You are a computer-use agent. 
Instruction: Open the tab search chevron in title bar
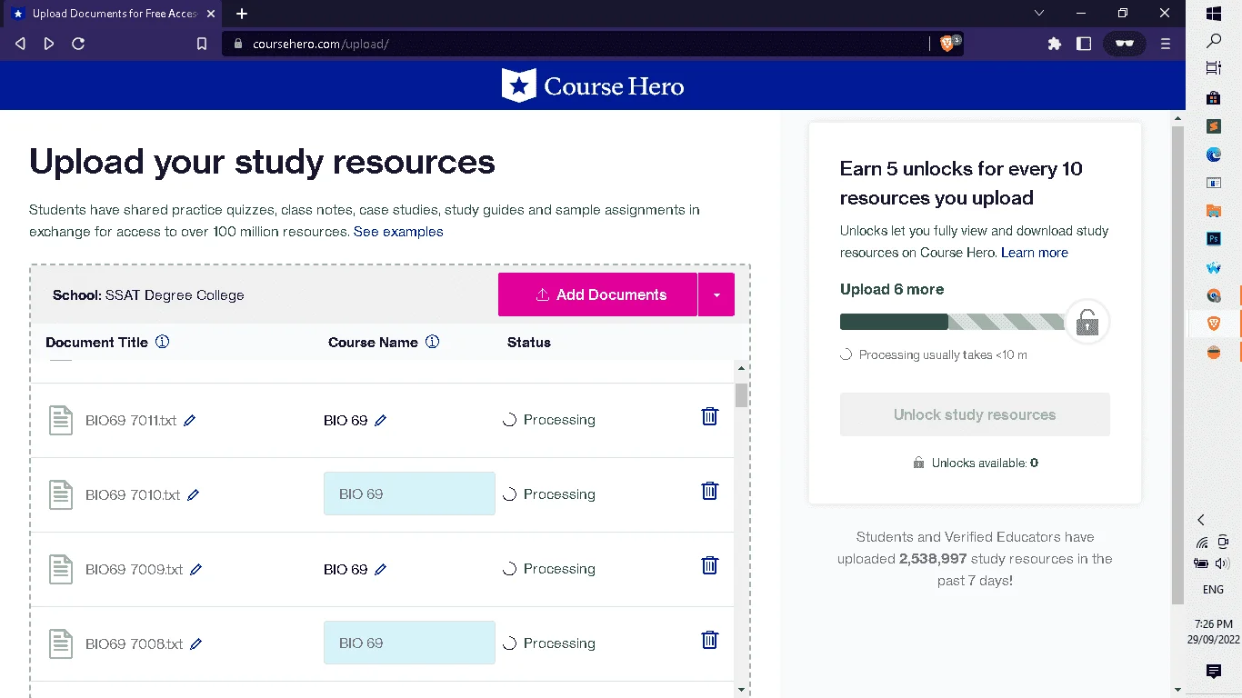[1040, 14]
